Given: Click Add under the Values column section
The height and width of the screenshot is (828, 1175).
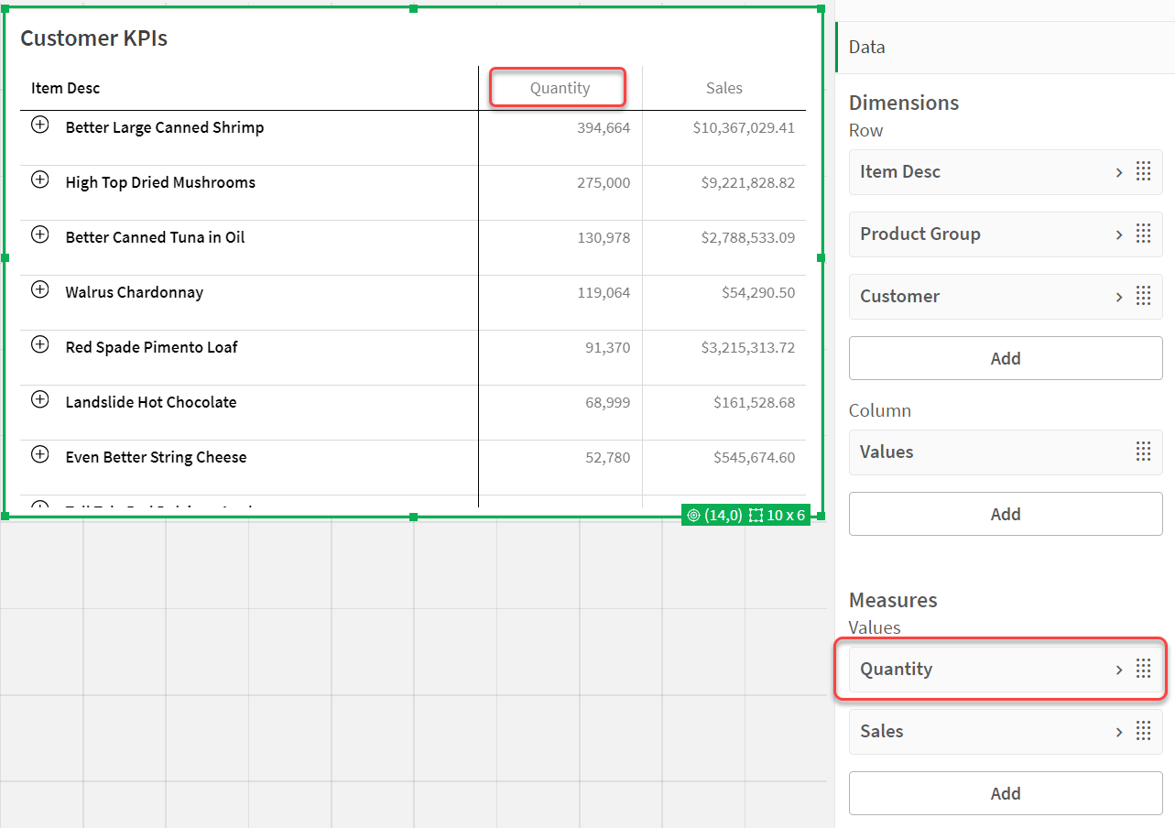Looking at the screenshot, I should pyautogui.click(x=1005, y=513).
